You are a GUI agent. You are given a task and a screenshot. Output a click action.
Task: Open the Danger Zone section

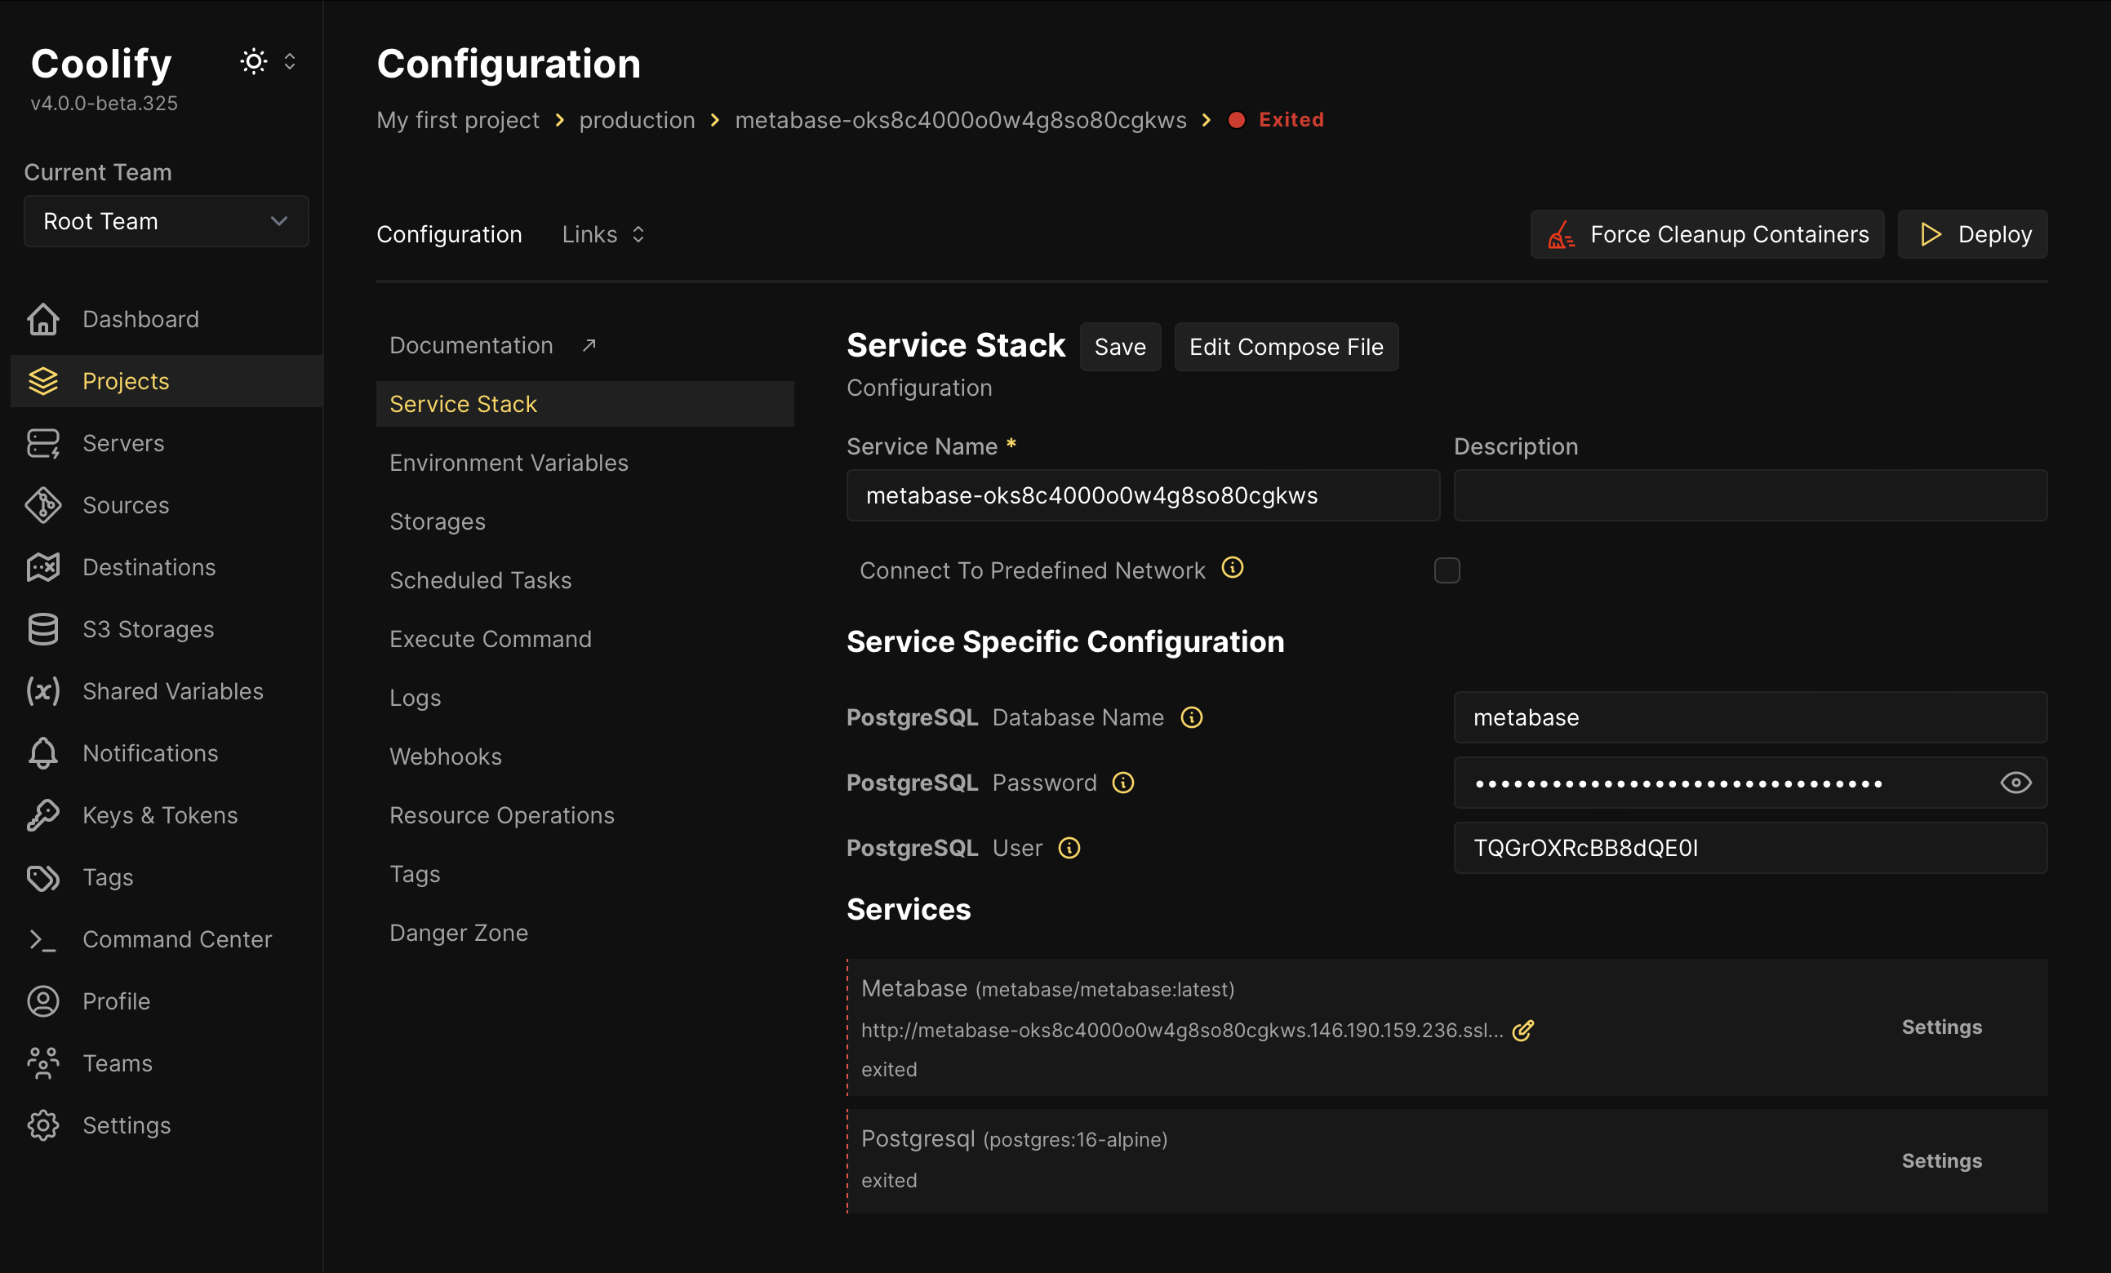[x=460, y=932]
